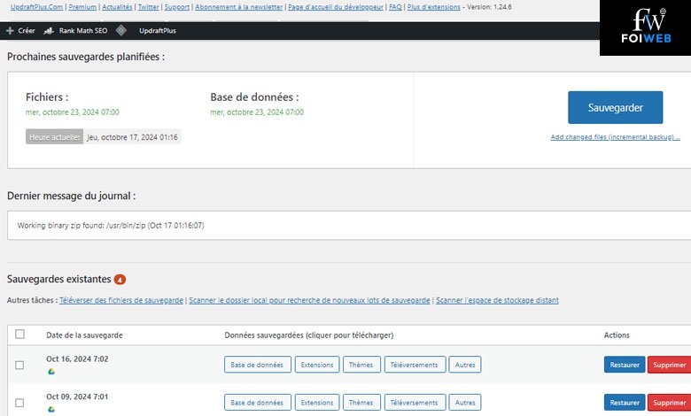691x416 pixels.
Task: Click the diamond icon before UpdraftPlus
Action: [121, 30]
